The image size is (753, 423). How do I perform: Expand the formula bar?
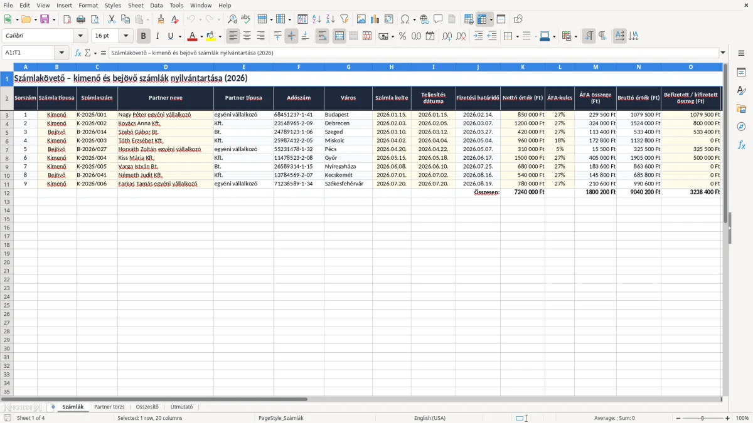coord(723,53)
